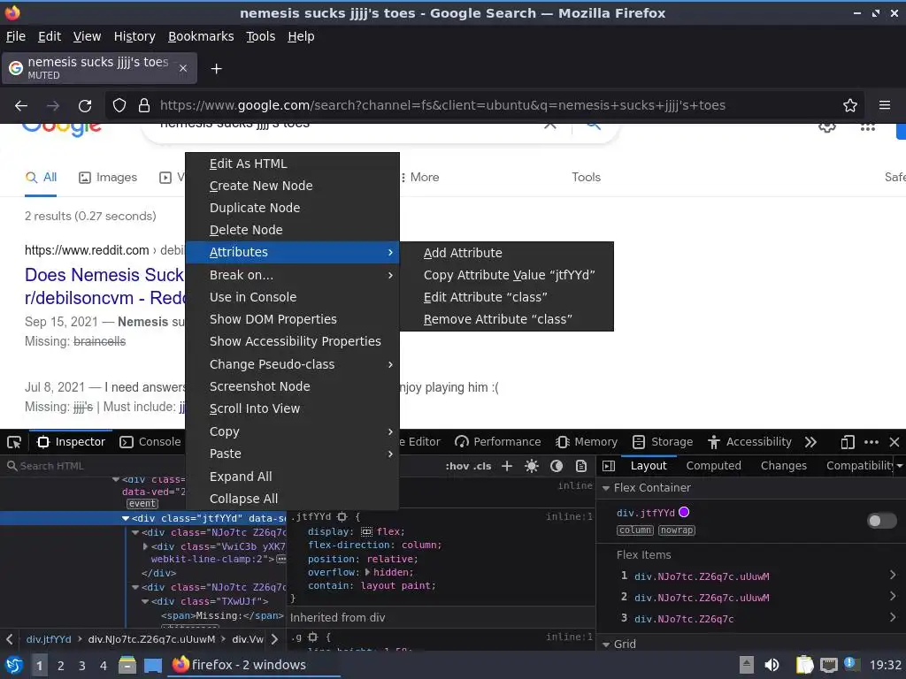Toggle Responsive Design Mode icon
This screenshot has height=679, width=906.
tap(847, 442)
